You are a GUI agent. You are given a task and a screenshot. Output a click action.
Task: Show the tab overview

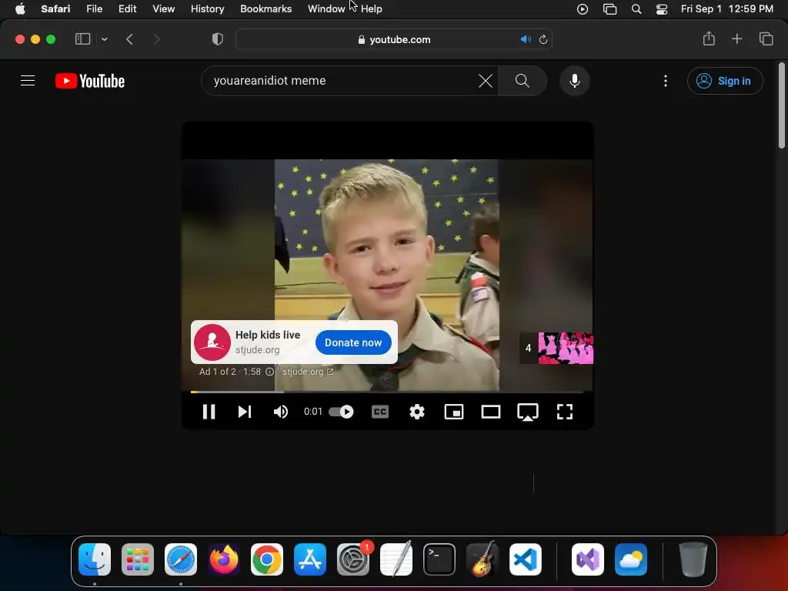click(766, 38)
